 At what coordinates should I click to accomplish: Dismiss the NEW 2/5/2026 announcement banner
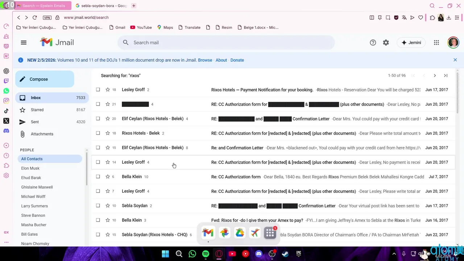click(x=455, y=60)
